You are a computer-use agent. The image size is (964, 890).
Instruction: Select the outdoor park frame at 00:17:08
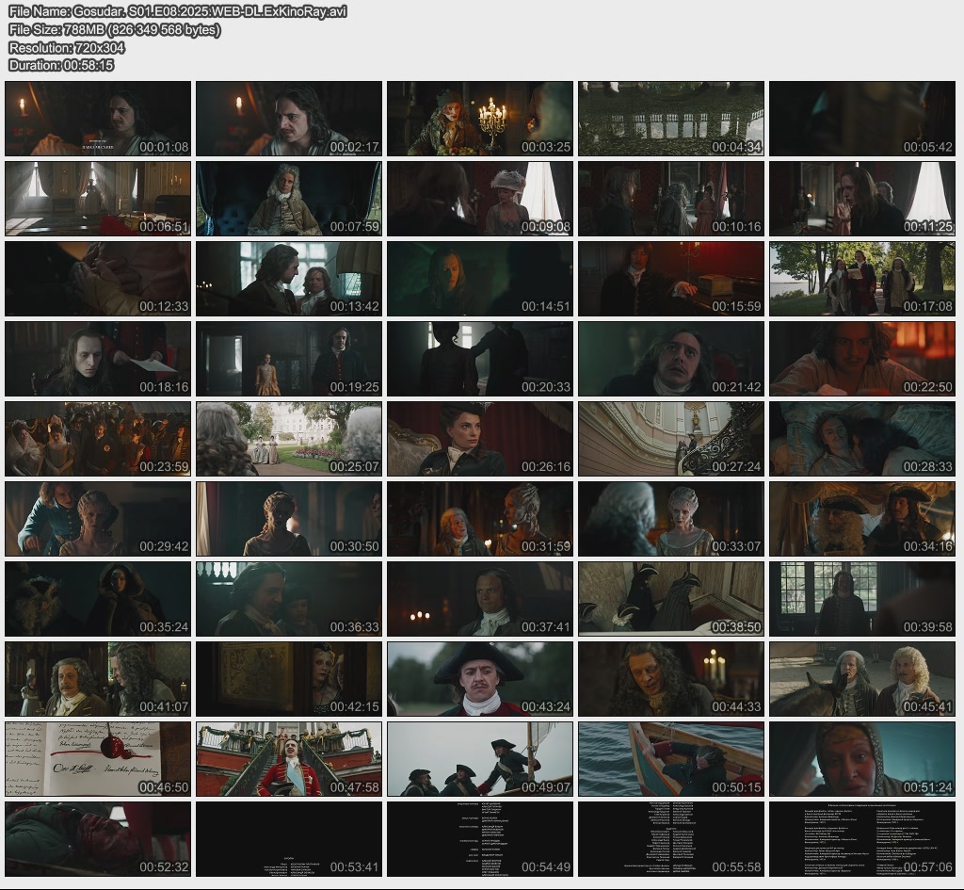862,279
